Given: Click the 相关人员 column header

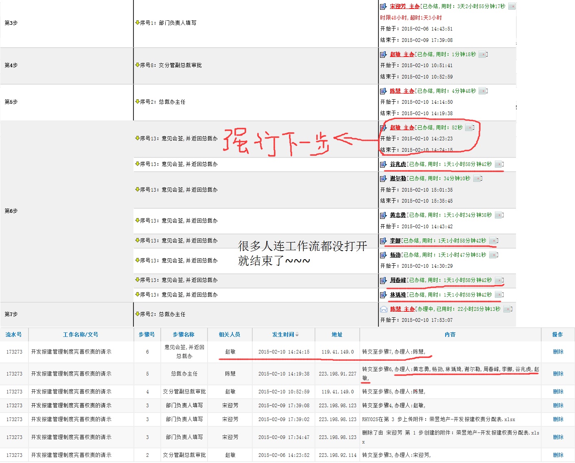Looking at the screenshot, I should pos(230,334).
